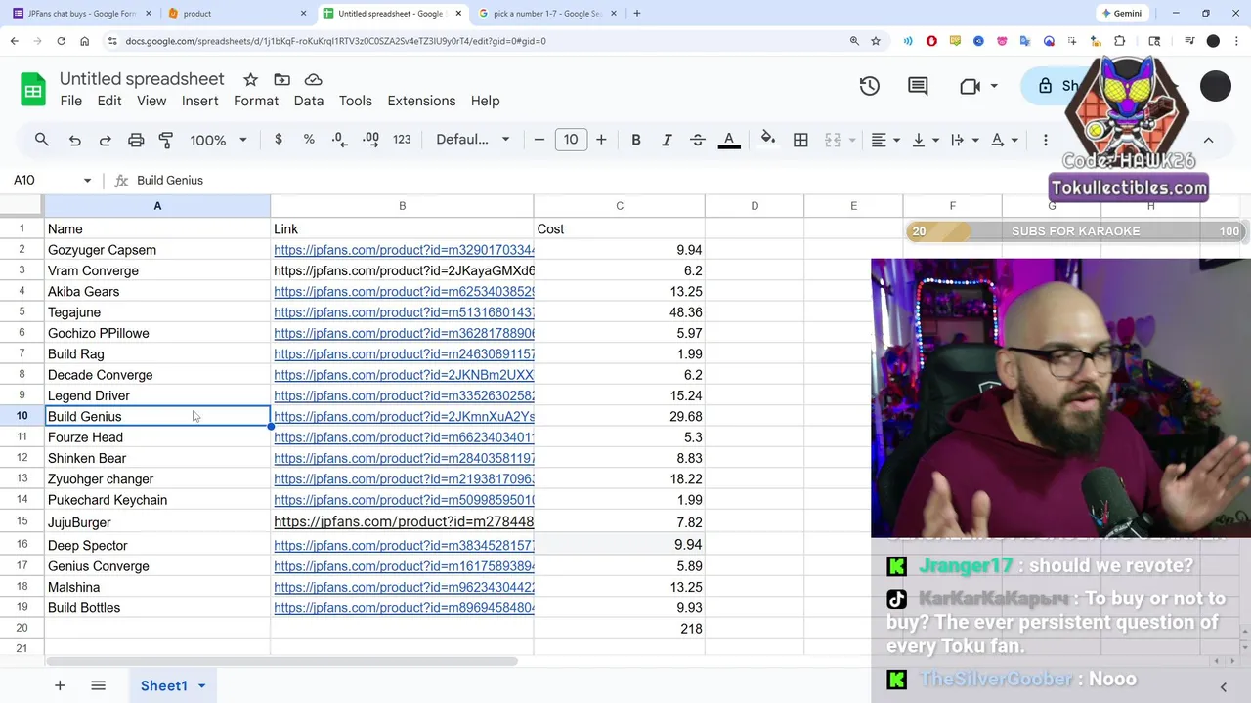Select the column C header
Screen dimensions: 1251x703
click(619, 206)
